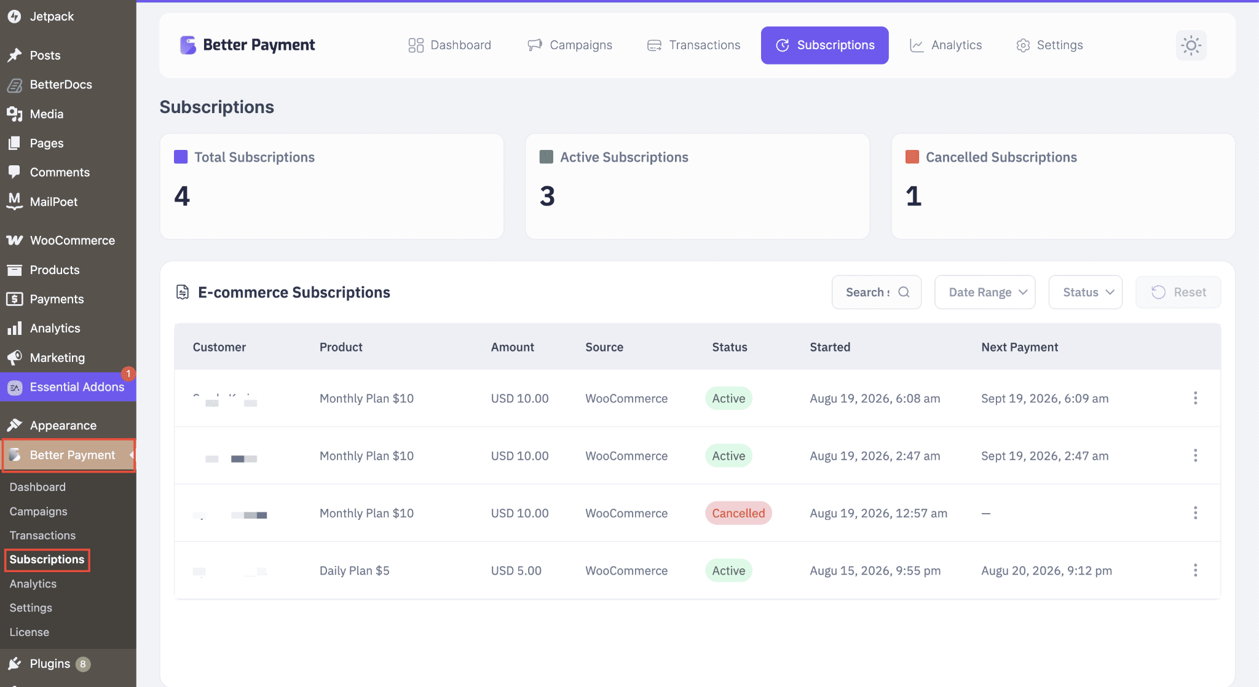The height and width of the screenshot is (687, 1259).
Task: Click the sidebar Analytics bar-chart icon
Action: click(15, 328)
